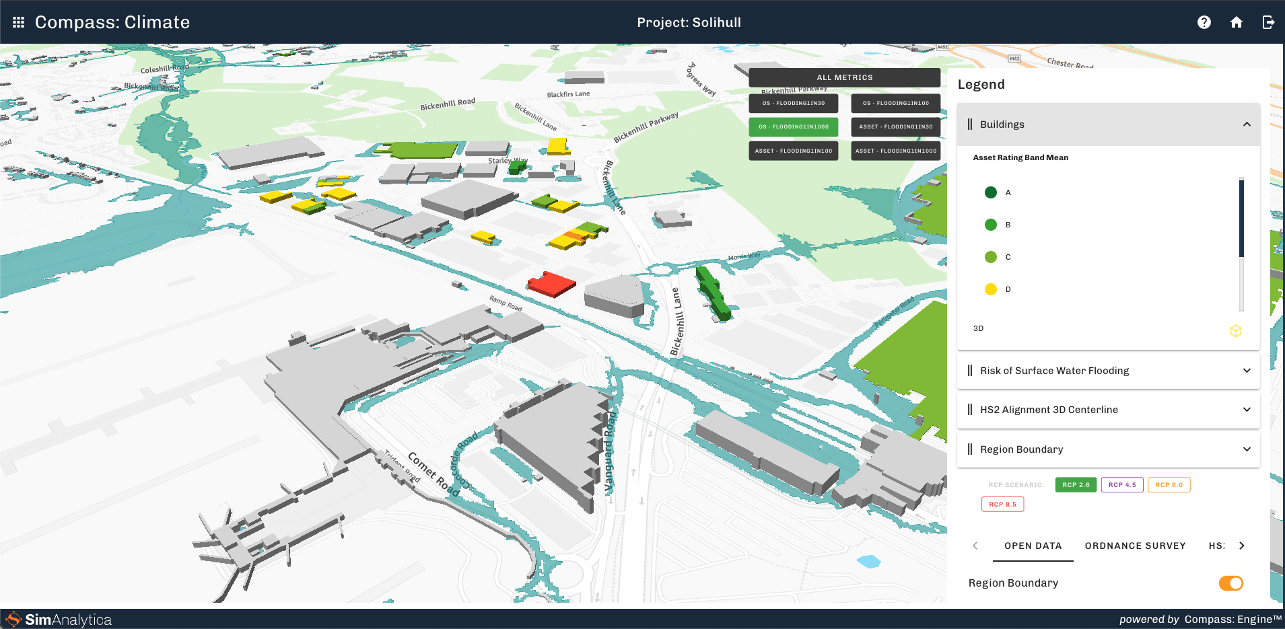Go to home via house icon
Screen dimensions: 1285x629
[x=1237, y=22]
